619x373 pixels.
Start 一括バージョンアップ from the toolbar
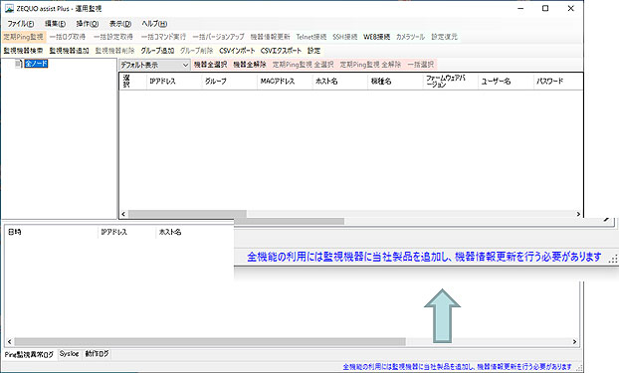coord(218,37)
